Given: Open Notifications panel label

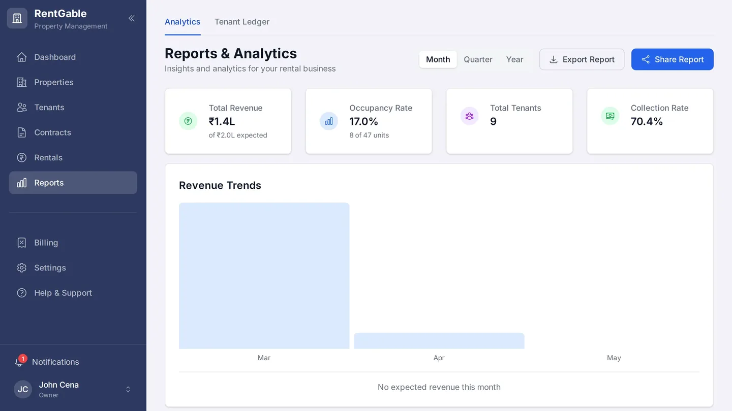Looking at the screenshot, I should 55,362.
